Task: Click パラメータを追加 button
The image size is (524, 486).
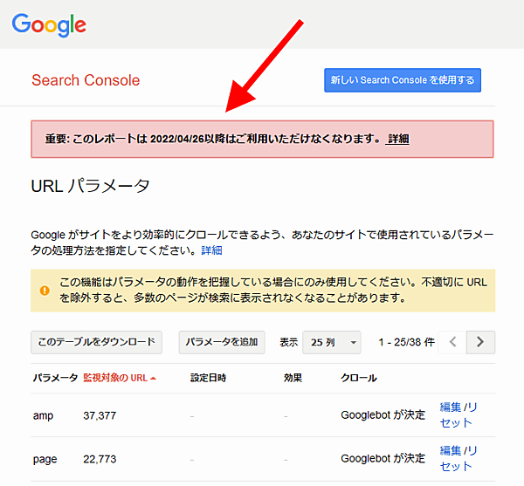Action: pos(222,342)
